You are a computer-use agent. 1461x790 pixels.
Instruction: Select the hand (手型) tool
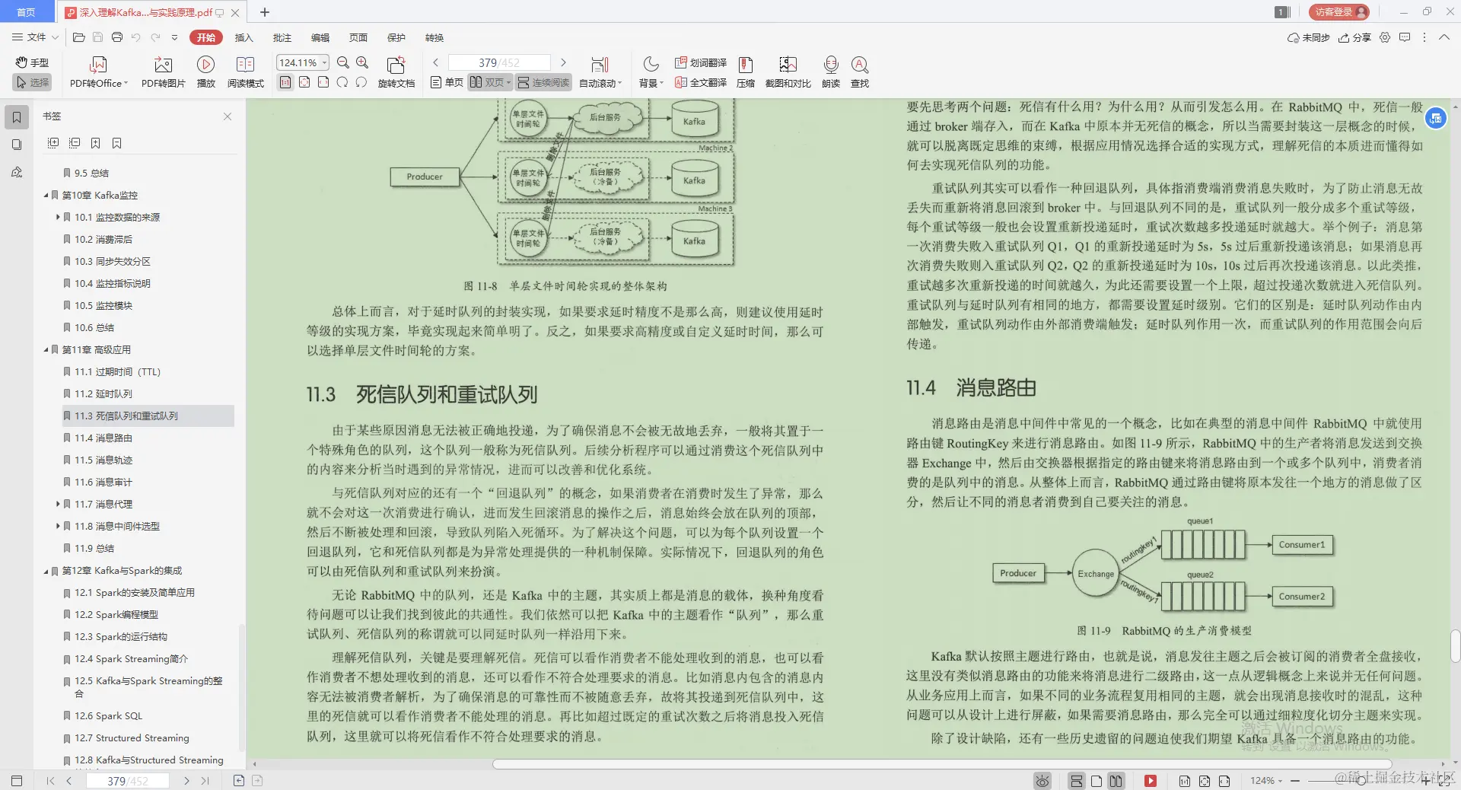pos(31,62)
